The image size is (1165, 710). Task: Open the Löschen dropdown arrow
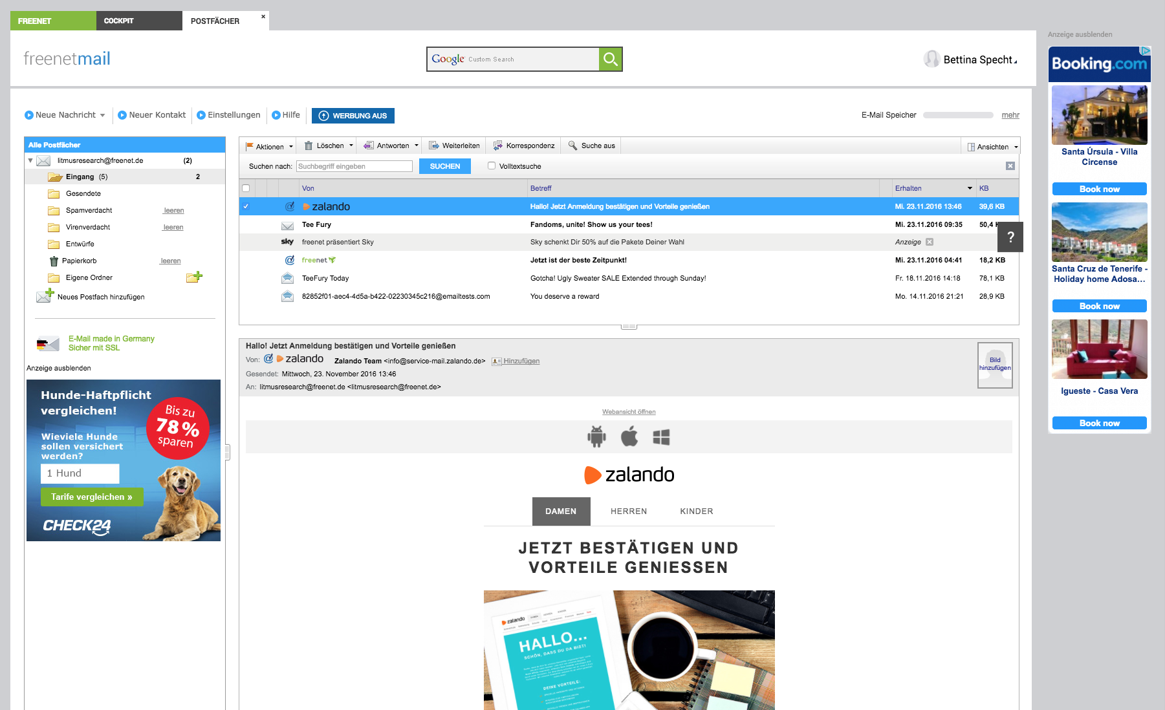coord(351,145)
